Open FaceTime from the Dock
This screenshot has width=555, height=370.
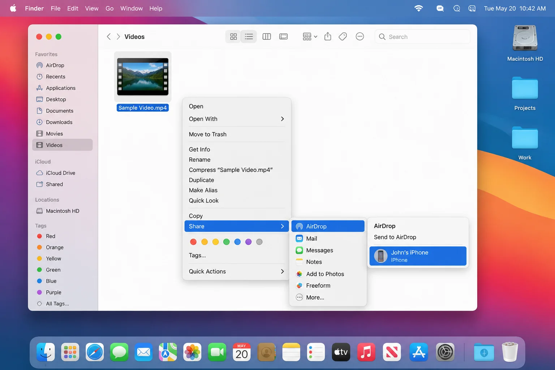coord(217,352)
